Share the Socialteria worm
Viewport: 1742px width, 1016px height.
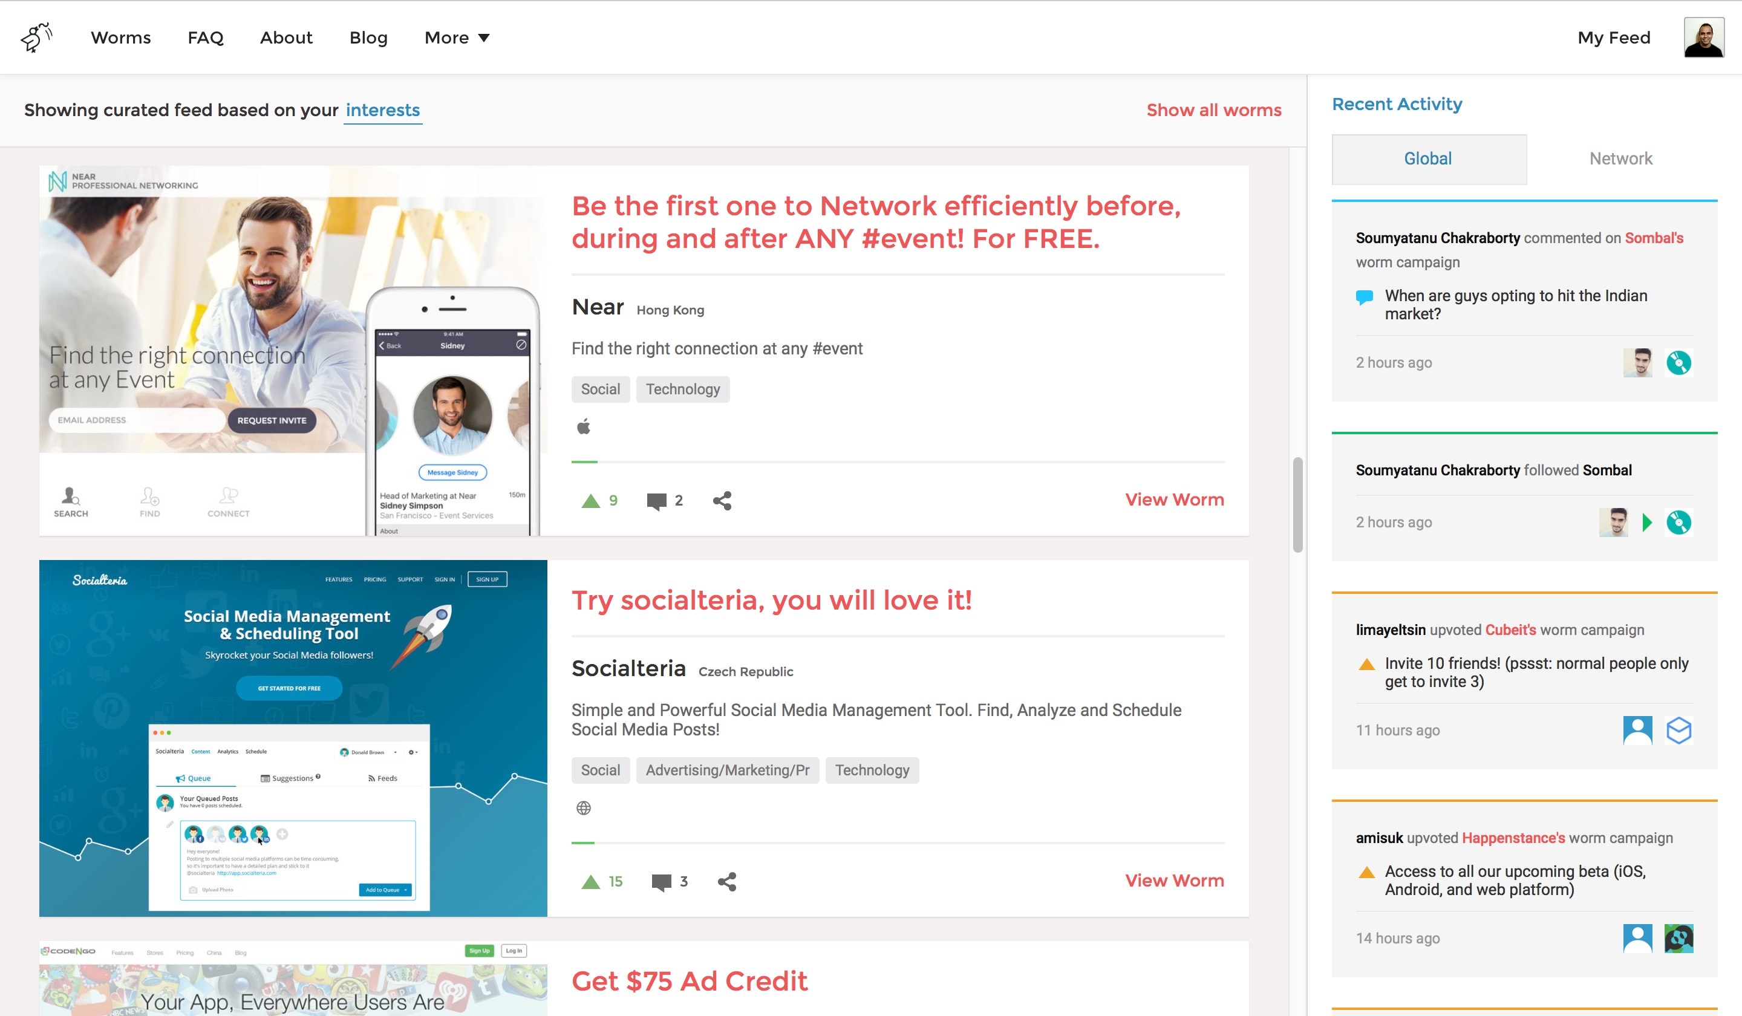(726, 881)
